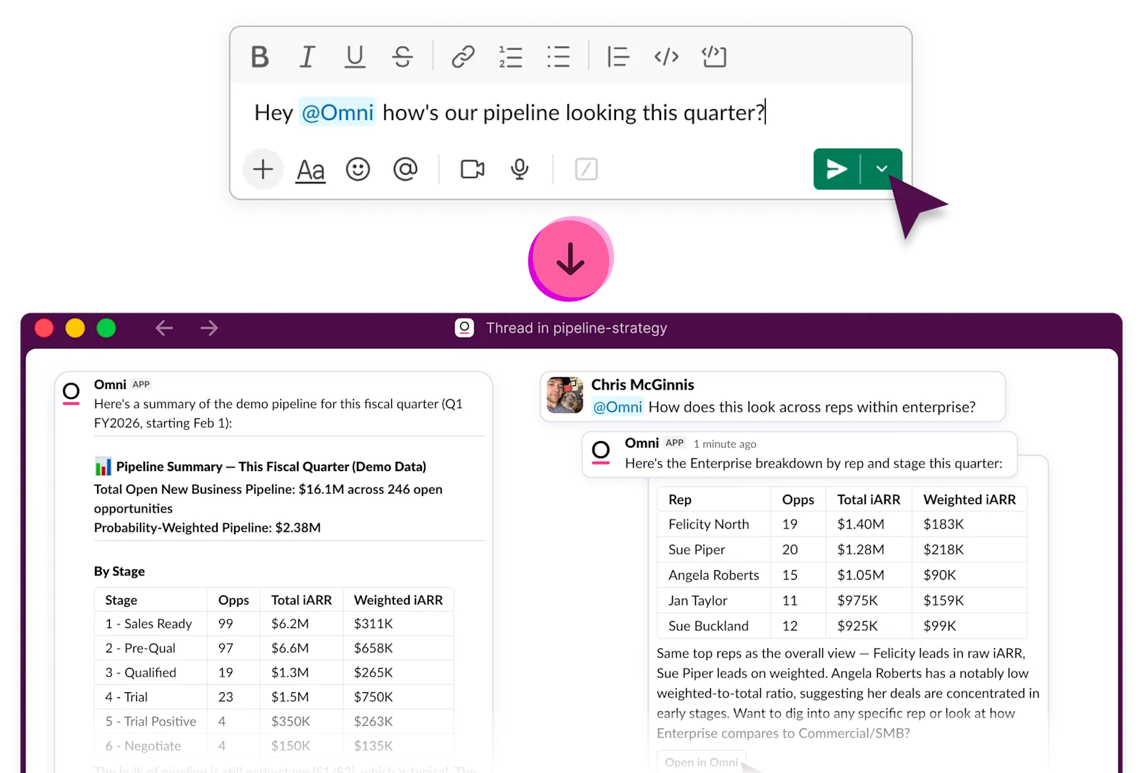This screenshot has height=773, width=1142.
Task: Start a bulleted list
Action: [558, 56]
